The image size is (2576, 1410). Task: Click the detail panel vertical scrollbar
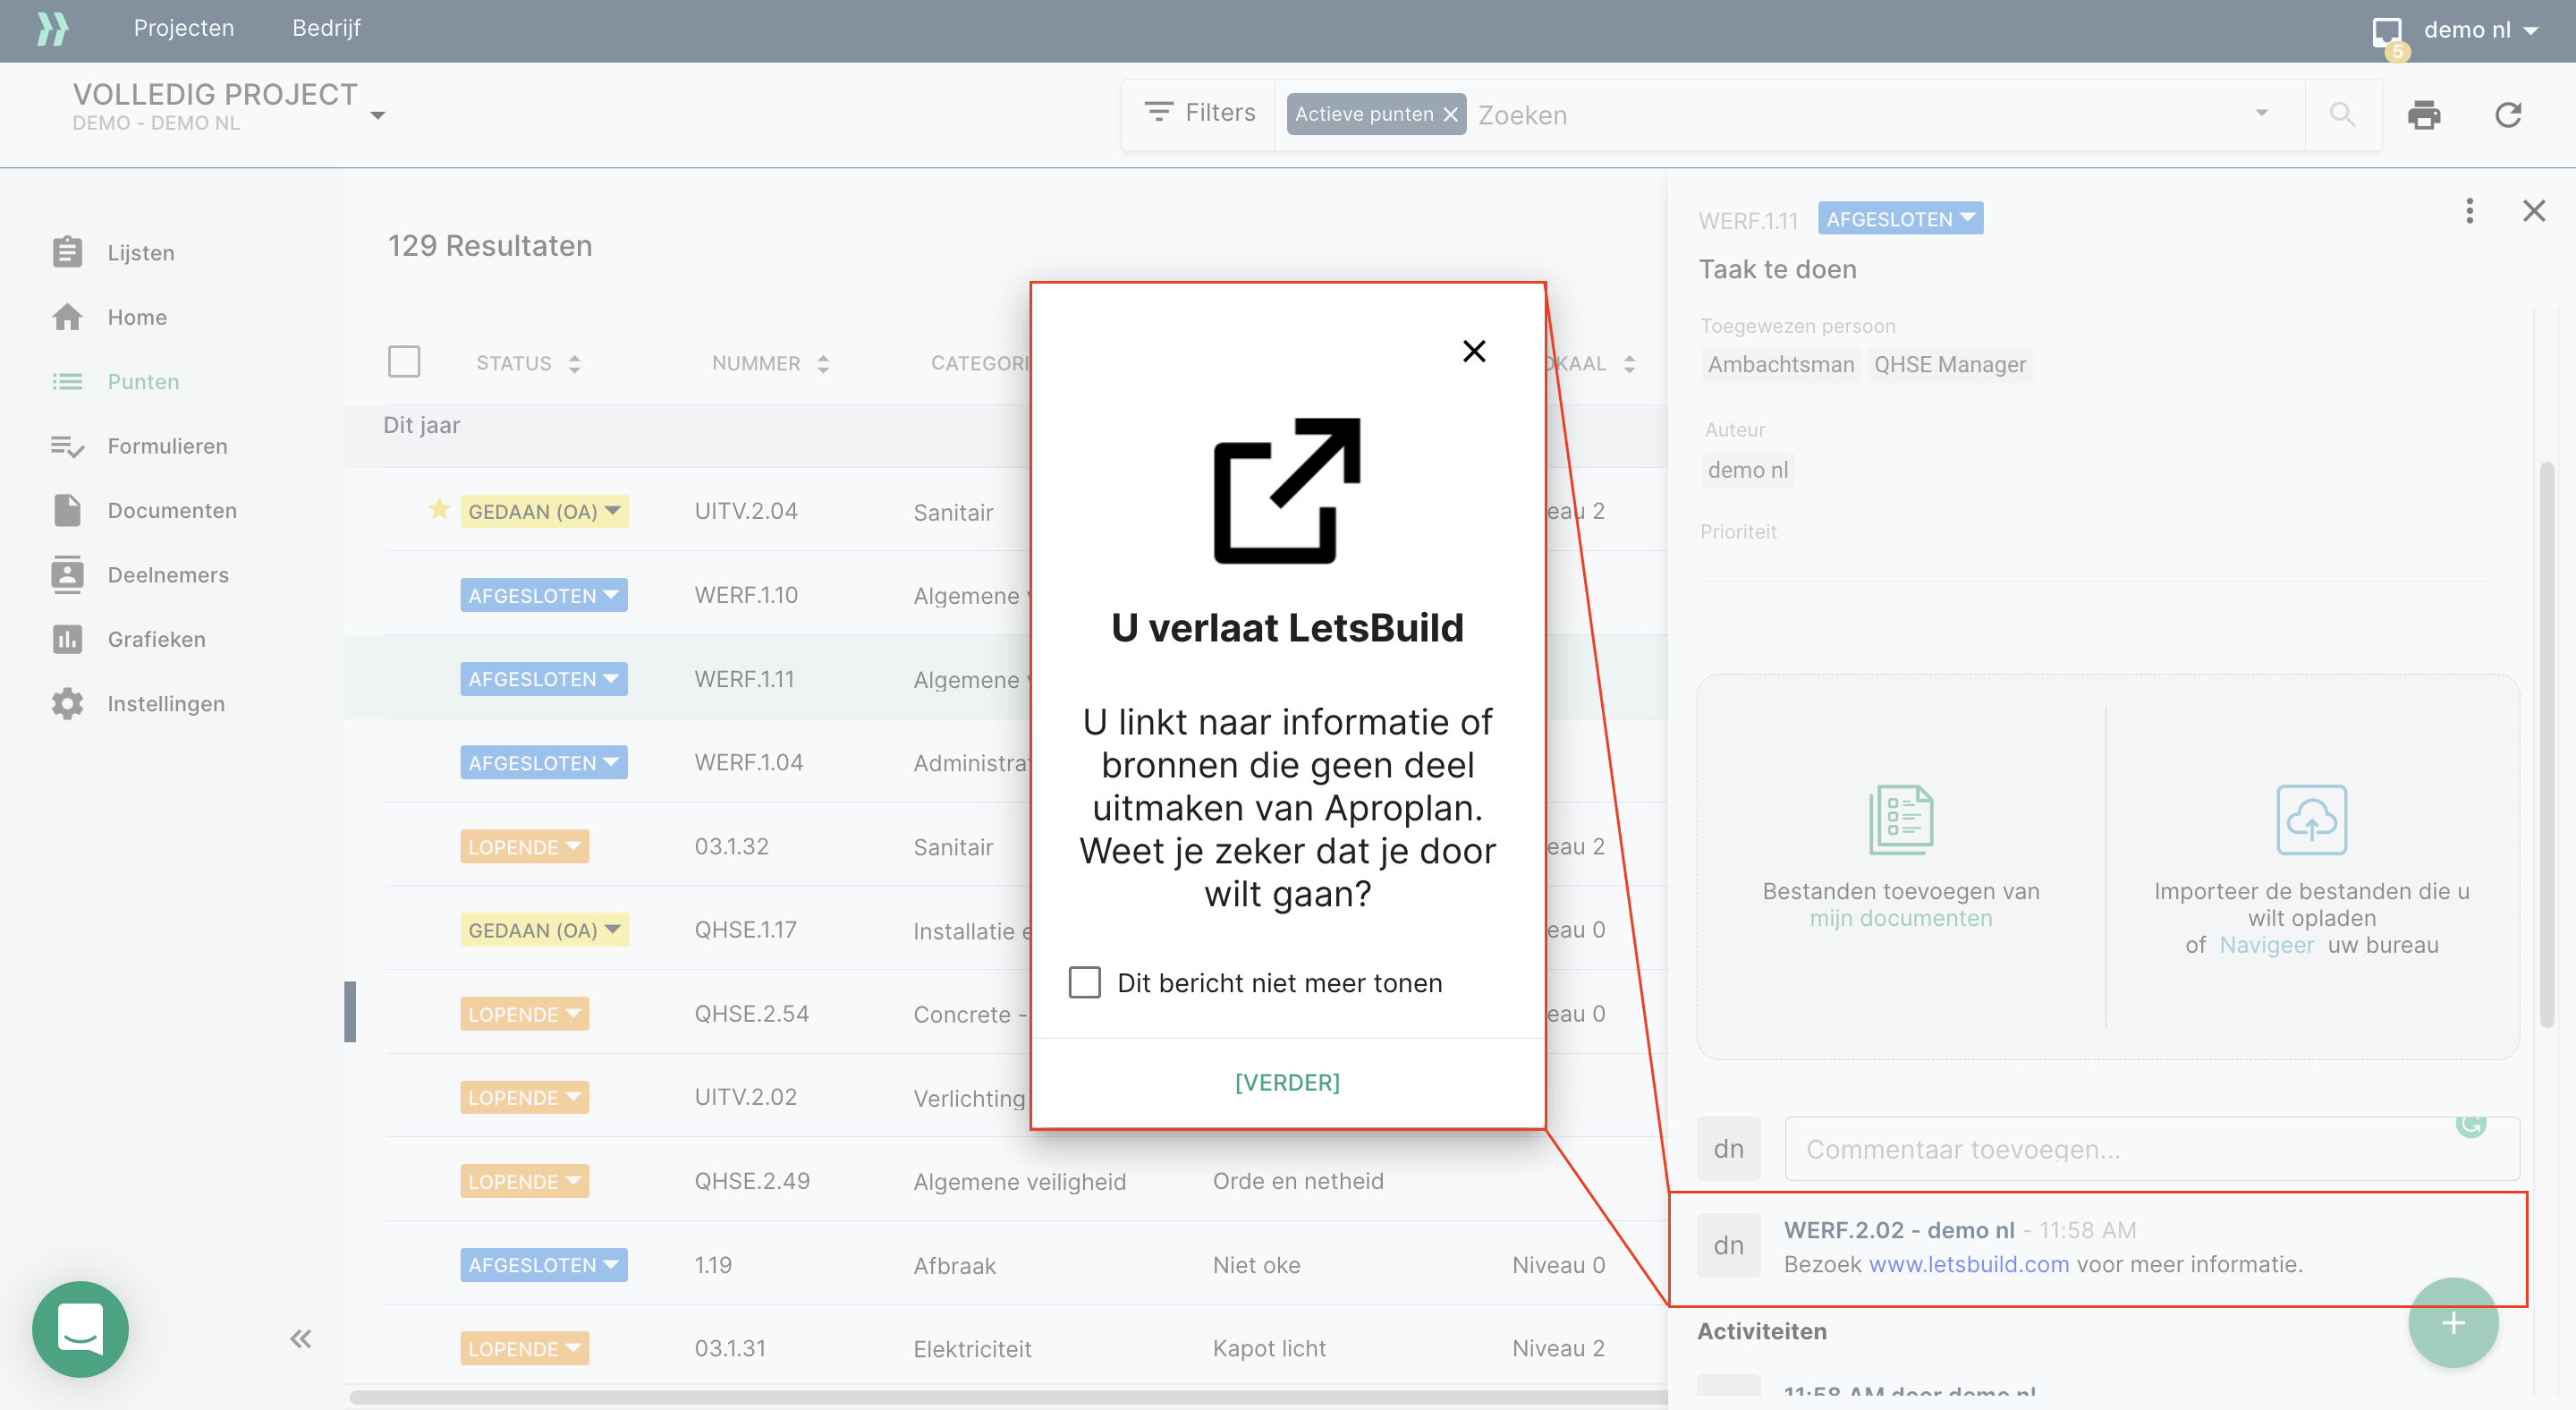[2547, 744]
